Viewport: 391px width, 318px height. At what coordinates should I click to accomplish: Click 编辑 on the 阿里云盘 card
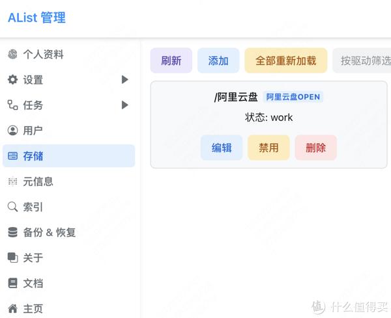[x=222, y=148]
